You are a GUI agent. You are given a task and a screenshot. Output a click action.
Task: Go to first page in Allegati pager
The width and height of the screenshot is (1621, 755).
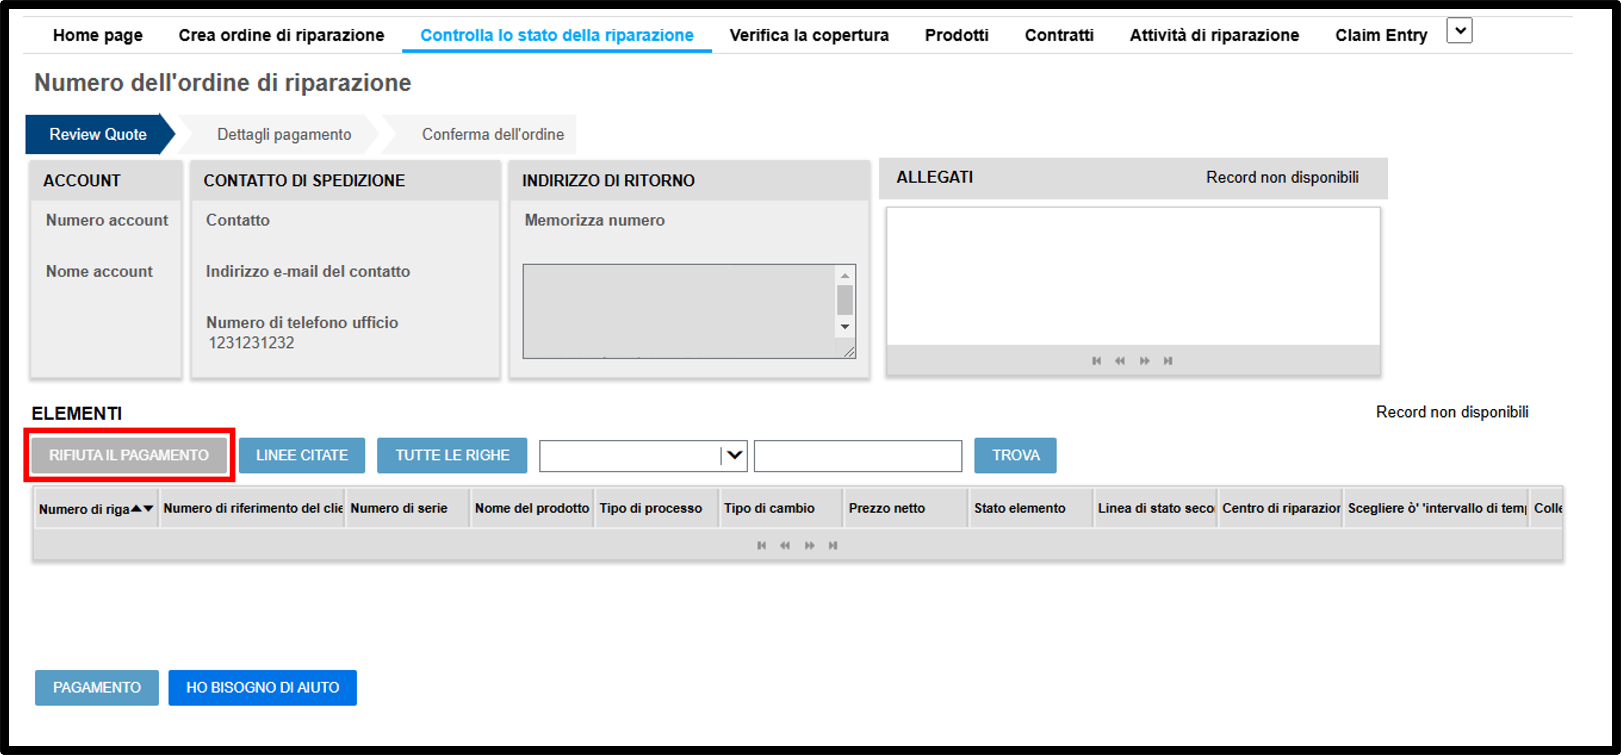[1096, 361]
